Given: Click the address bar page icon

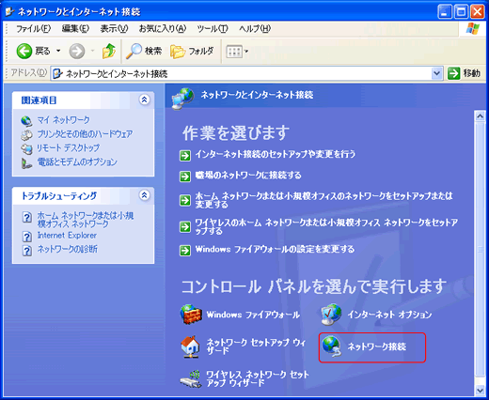Looking at the screenshot, I should (x=57, y=73).
